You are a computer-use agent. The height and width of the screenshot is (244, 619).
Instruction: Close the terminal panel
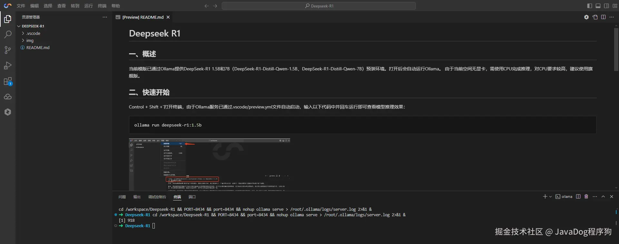(x=612, y=197)
